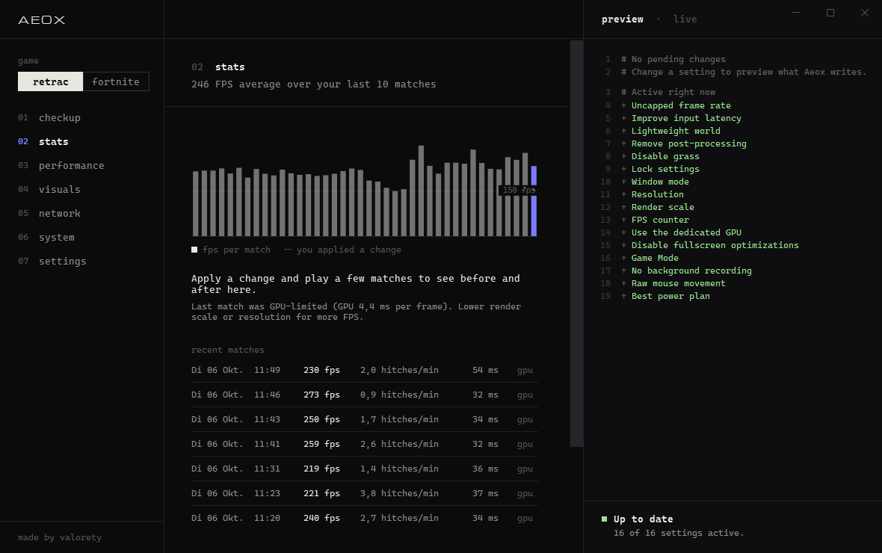Select the 11:43 match row
The width and height of the screenshot is (882, 553).
point(365,420)
